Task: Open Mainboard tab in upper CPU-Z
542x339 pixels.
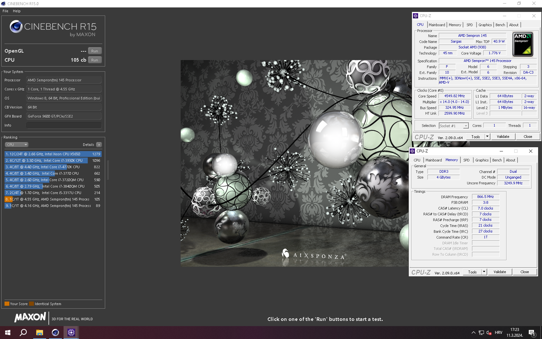Action: [437, 25]
